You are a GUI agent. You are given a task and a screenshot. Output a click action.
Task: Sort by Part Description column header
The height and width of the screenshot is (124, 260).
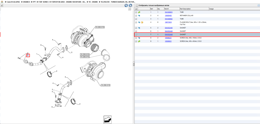[194, 9]
